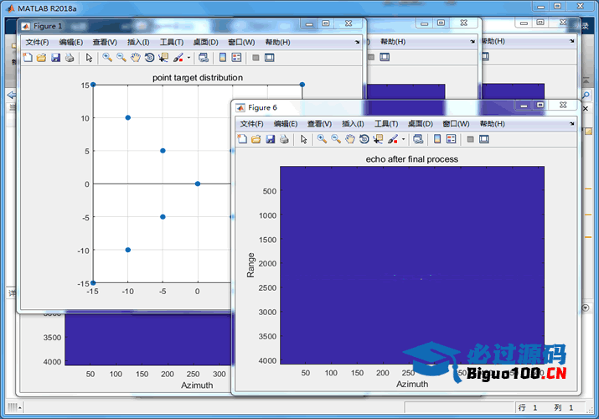Click the data point at the plot origin

coord(198,184)
